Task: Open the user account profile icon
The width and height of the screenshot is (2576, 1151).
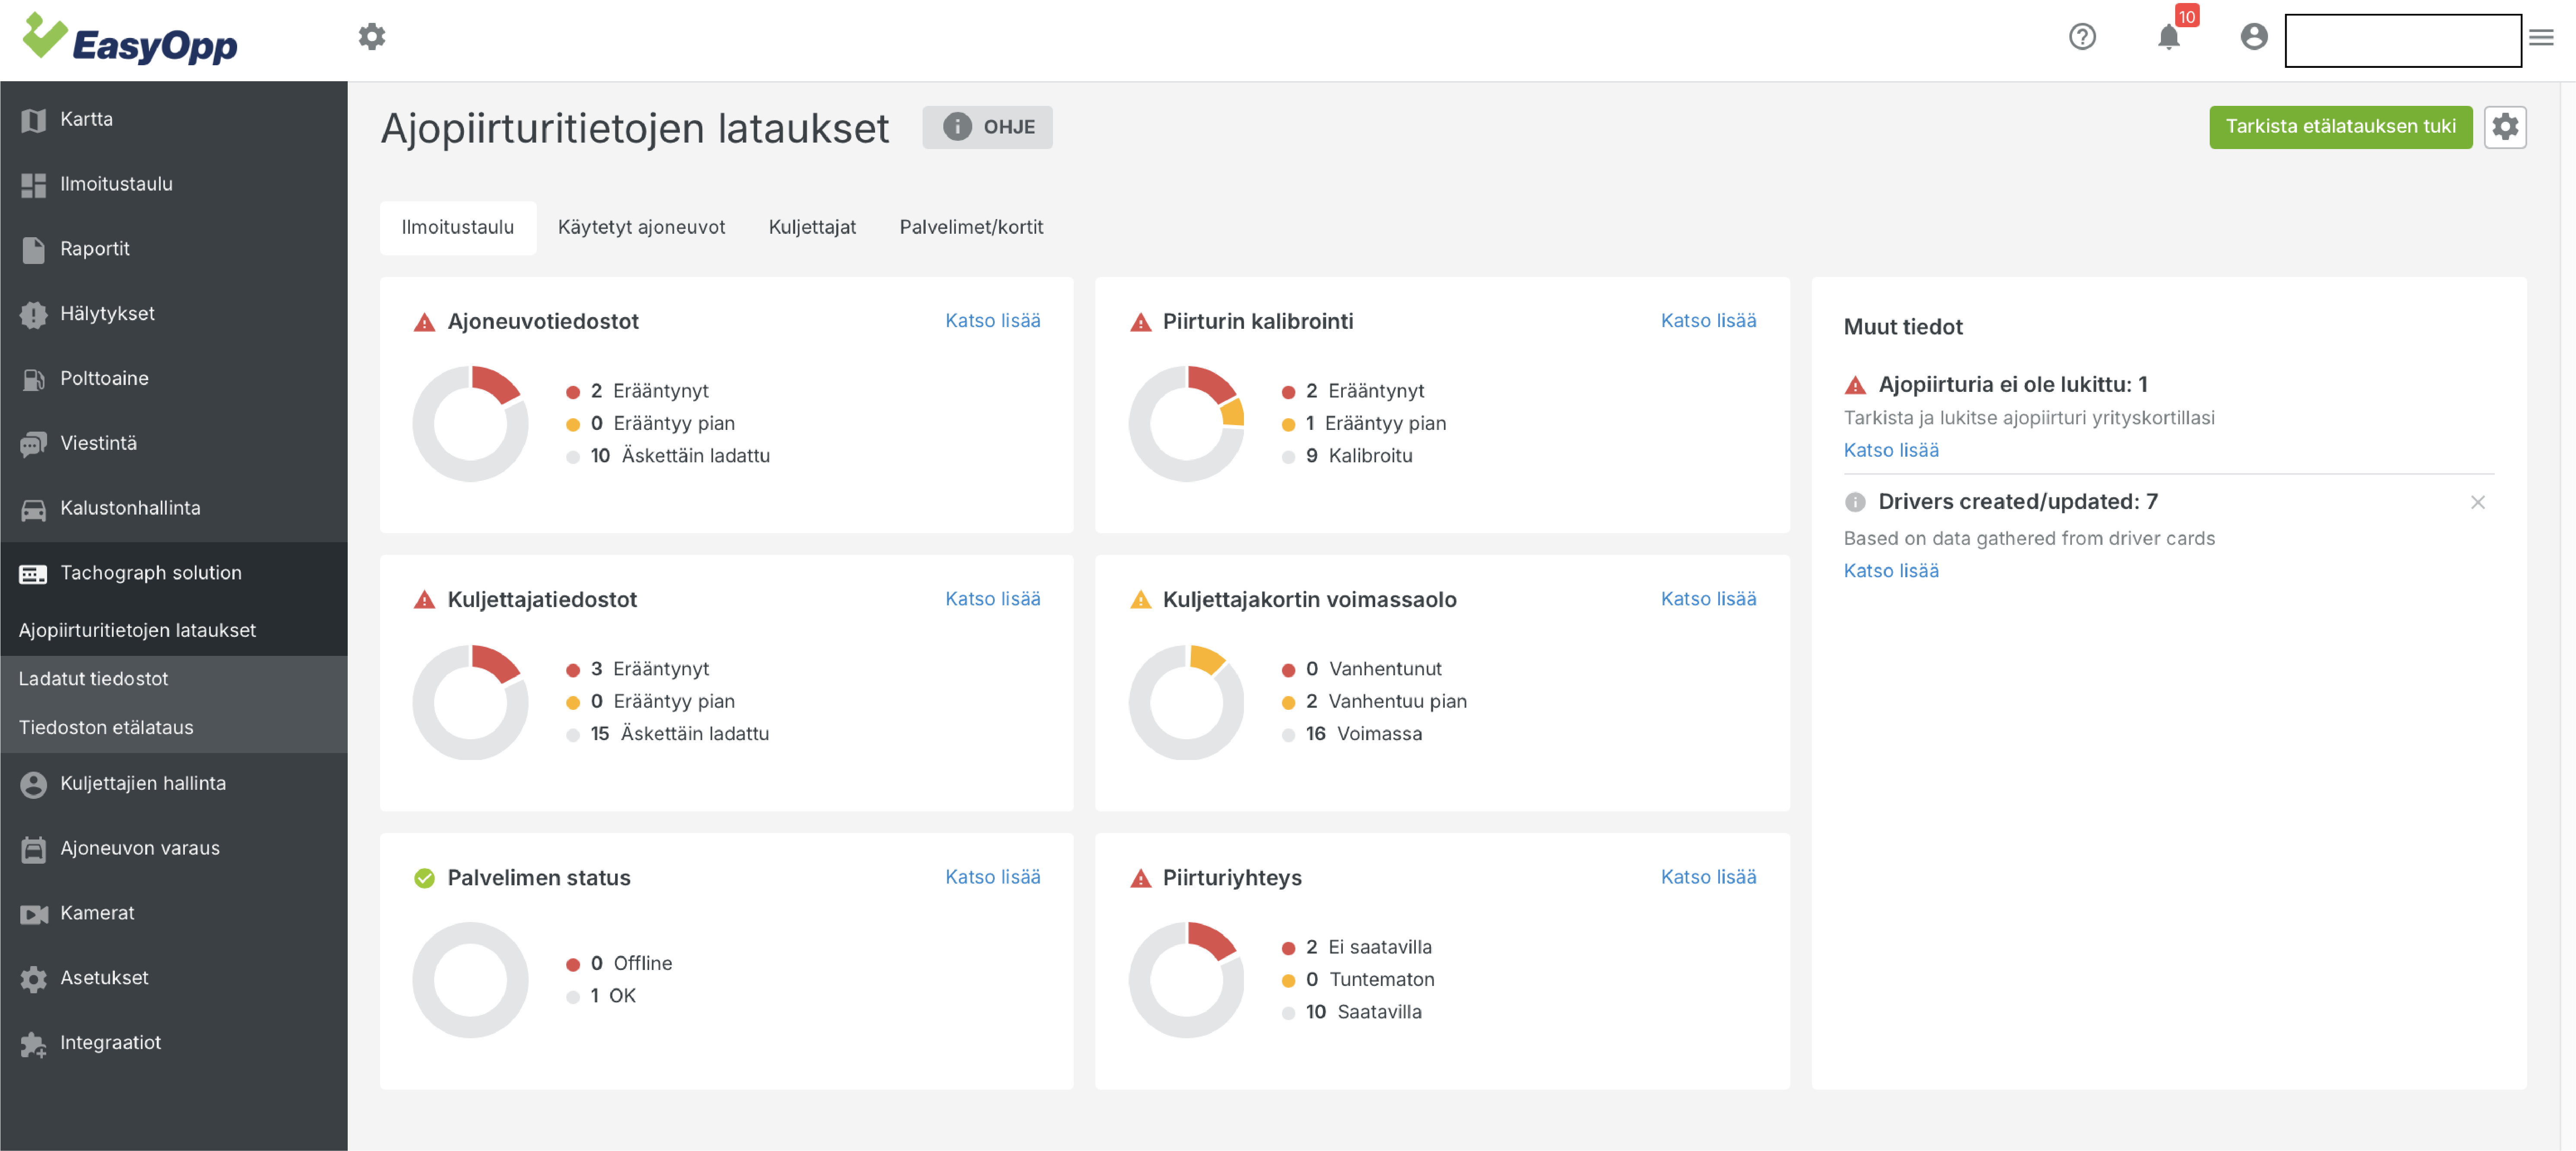Action: point(2253,38)
